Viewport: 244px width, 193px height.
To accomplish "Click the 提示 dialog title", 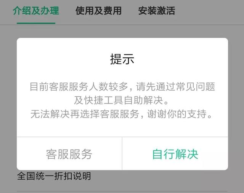I will pos(122,59).
